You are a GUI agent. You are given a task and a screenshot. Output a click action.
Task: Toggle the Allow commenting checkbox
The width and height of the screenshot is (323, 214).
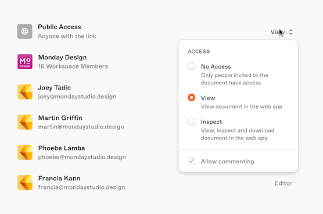191,161
